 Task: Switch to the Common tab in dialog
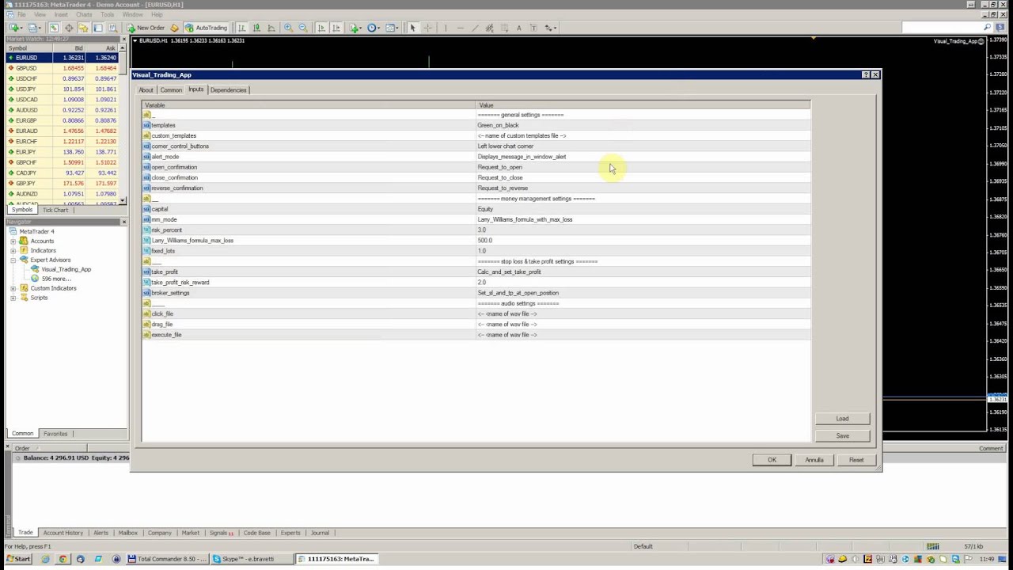click(x=171, y=89)
